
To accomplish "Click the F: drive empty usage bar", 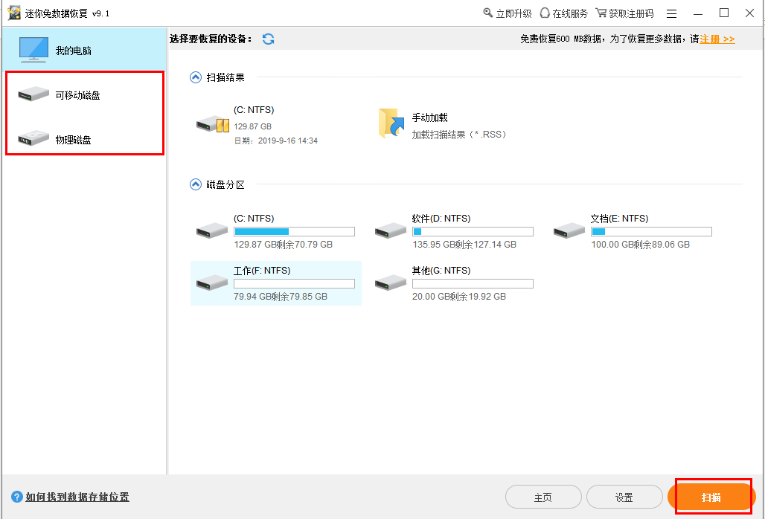I will pyautogui.click(x=294, y=283).
